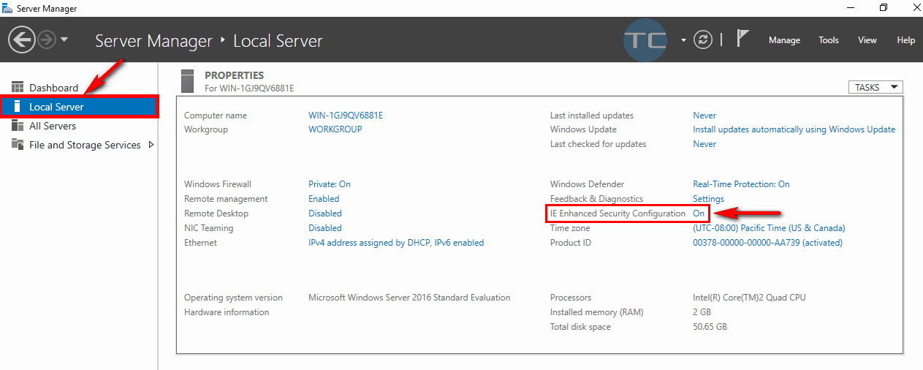Toggle Remote Desktop Disabled setting
This screenshot has width=923, height=370.
point(325,214)
